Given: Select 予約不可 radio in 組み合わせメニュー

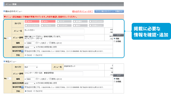Looking at the screenshot, I should (x=34, y=55).
